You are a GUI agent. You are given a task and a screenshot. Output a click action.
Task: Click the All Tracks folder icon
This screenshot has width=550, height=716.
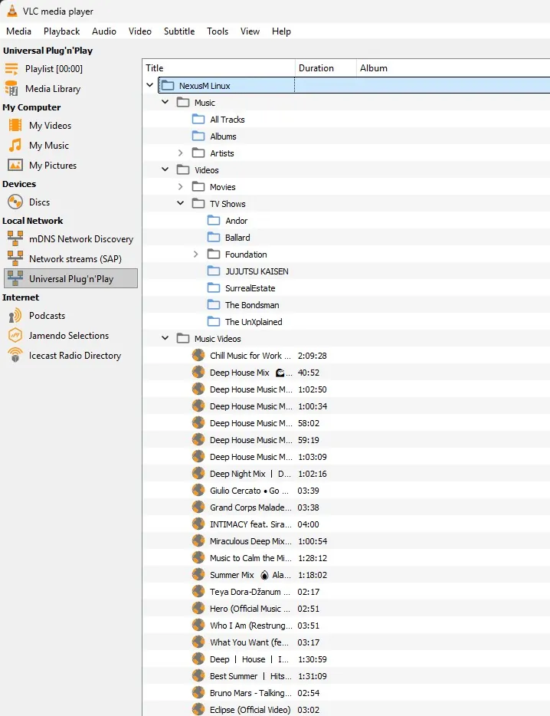(x=198, y=119)
